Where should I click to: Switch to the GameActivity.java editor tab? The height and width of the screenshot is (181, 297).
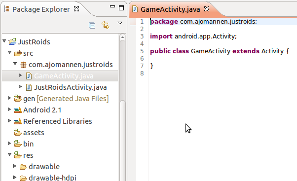click(x=170, y=9)
